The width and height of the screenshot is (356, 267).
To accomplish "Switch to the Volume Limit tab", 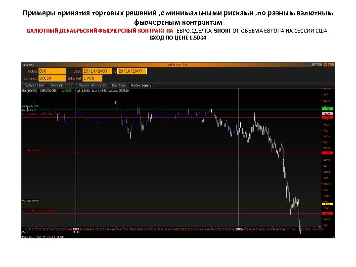I will click(x=35, y=86).
